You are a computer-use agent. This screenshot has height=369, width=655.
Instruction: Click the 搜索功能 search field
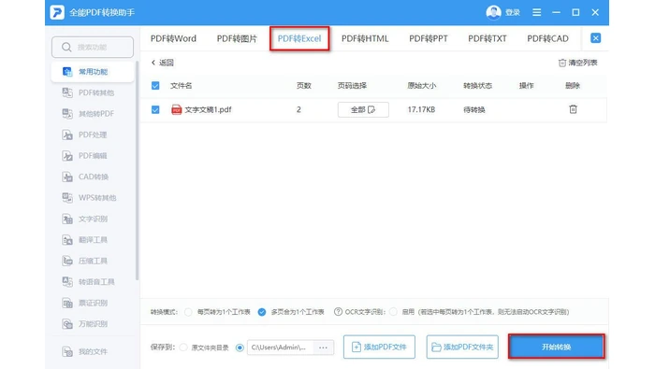93,47
